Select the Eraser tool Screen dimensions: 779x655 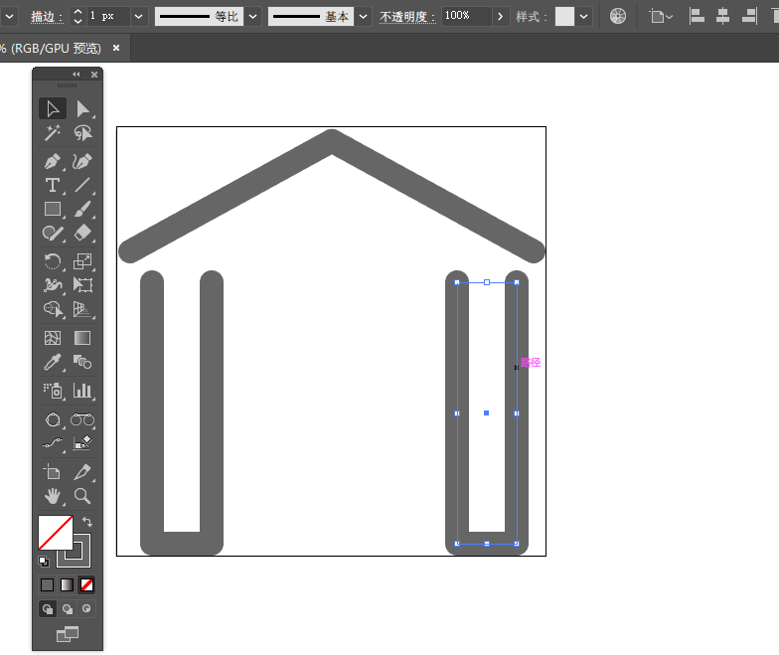82,233
